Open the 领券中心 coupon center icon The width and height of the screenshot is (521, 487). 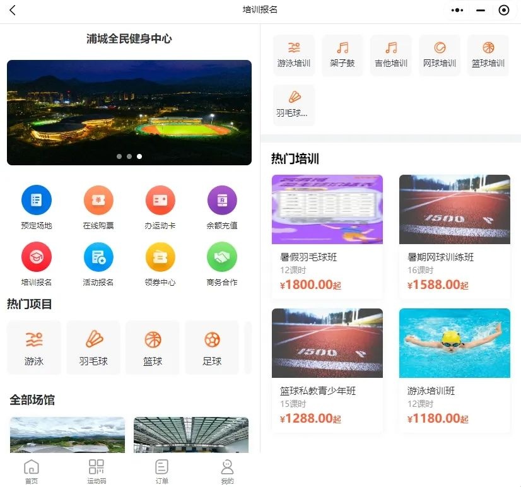[160, 257]
